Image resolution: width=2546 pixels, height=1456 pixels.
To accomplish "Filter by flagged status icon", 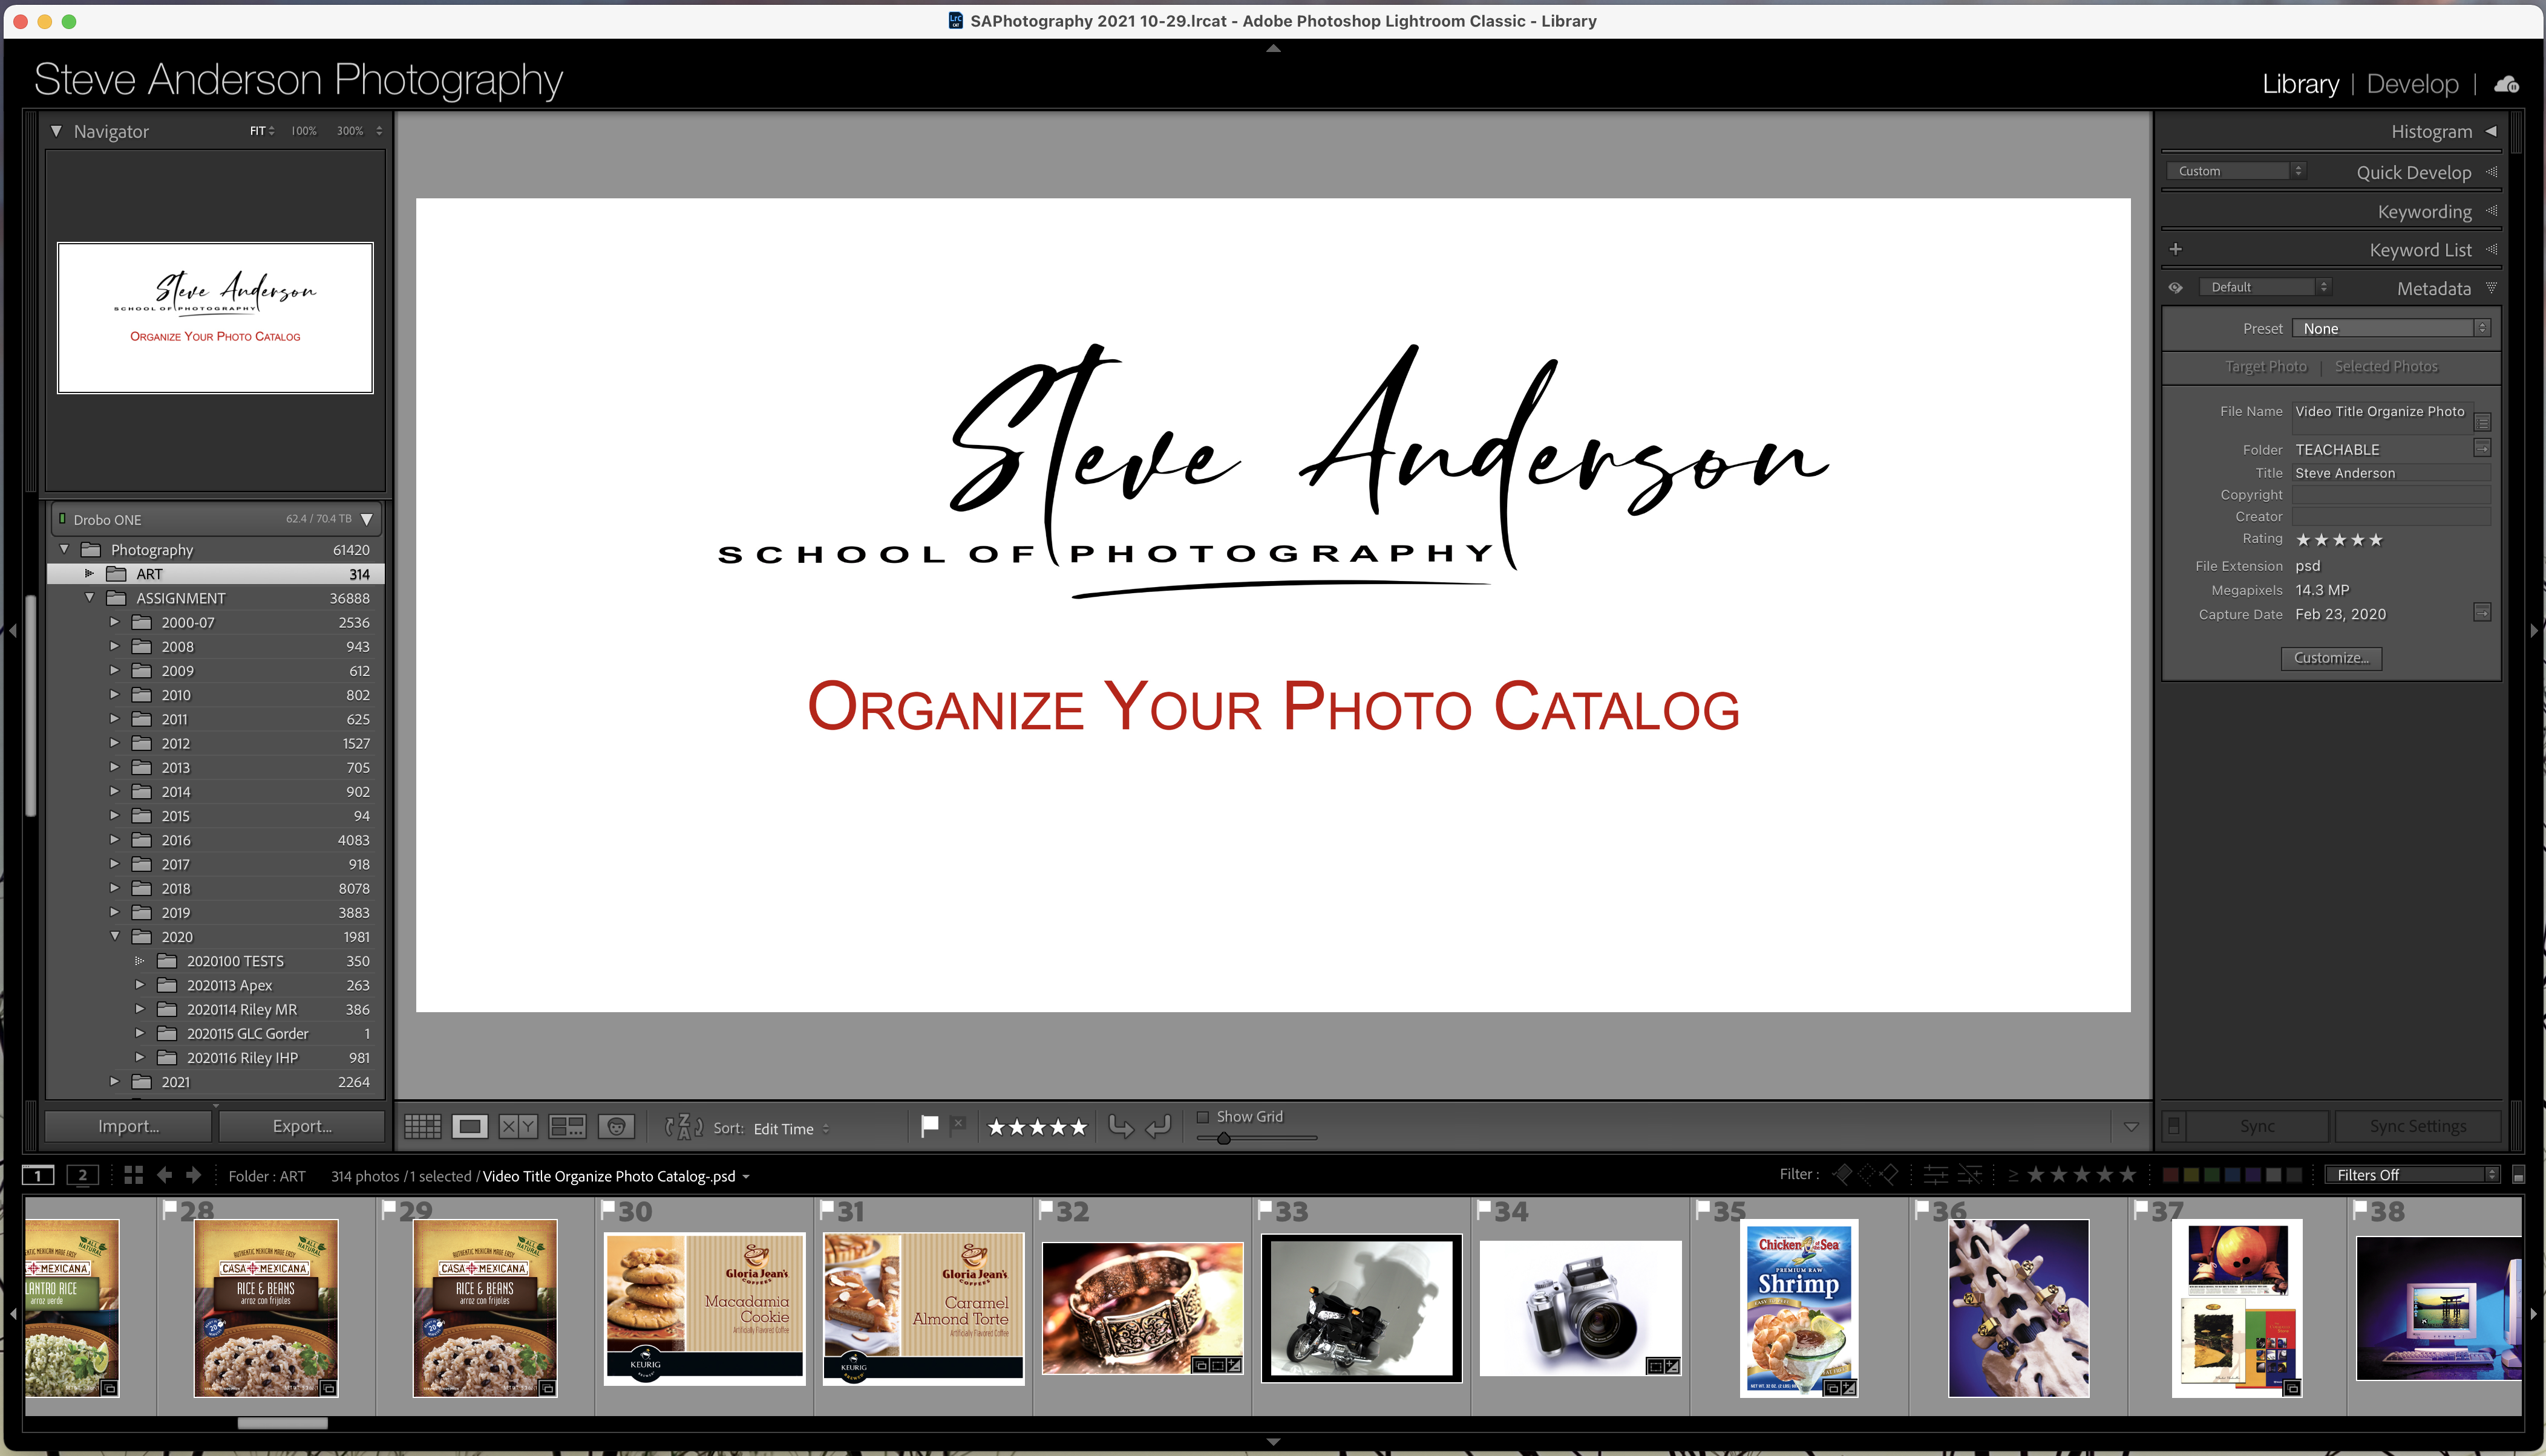I will [1842, 1175].
